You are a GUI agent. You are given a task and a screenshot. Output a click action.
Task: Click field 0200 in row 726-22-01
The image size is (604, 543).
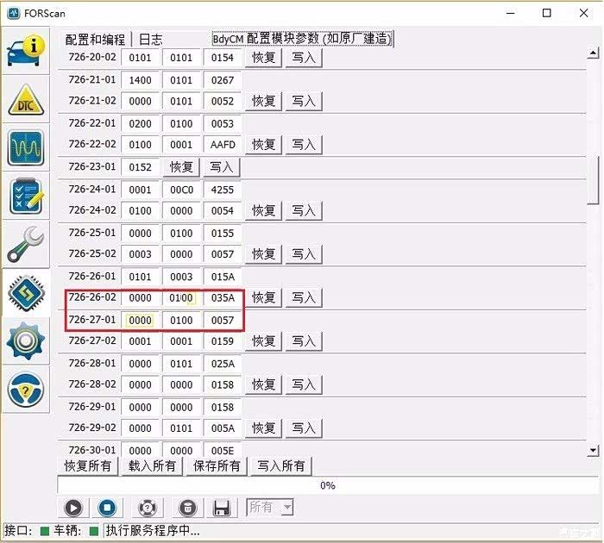[140, 123]
